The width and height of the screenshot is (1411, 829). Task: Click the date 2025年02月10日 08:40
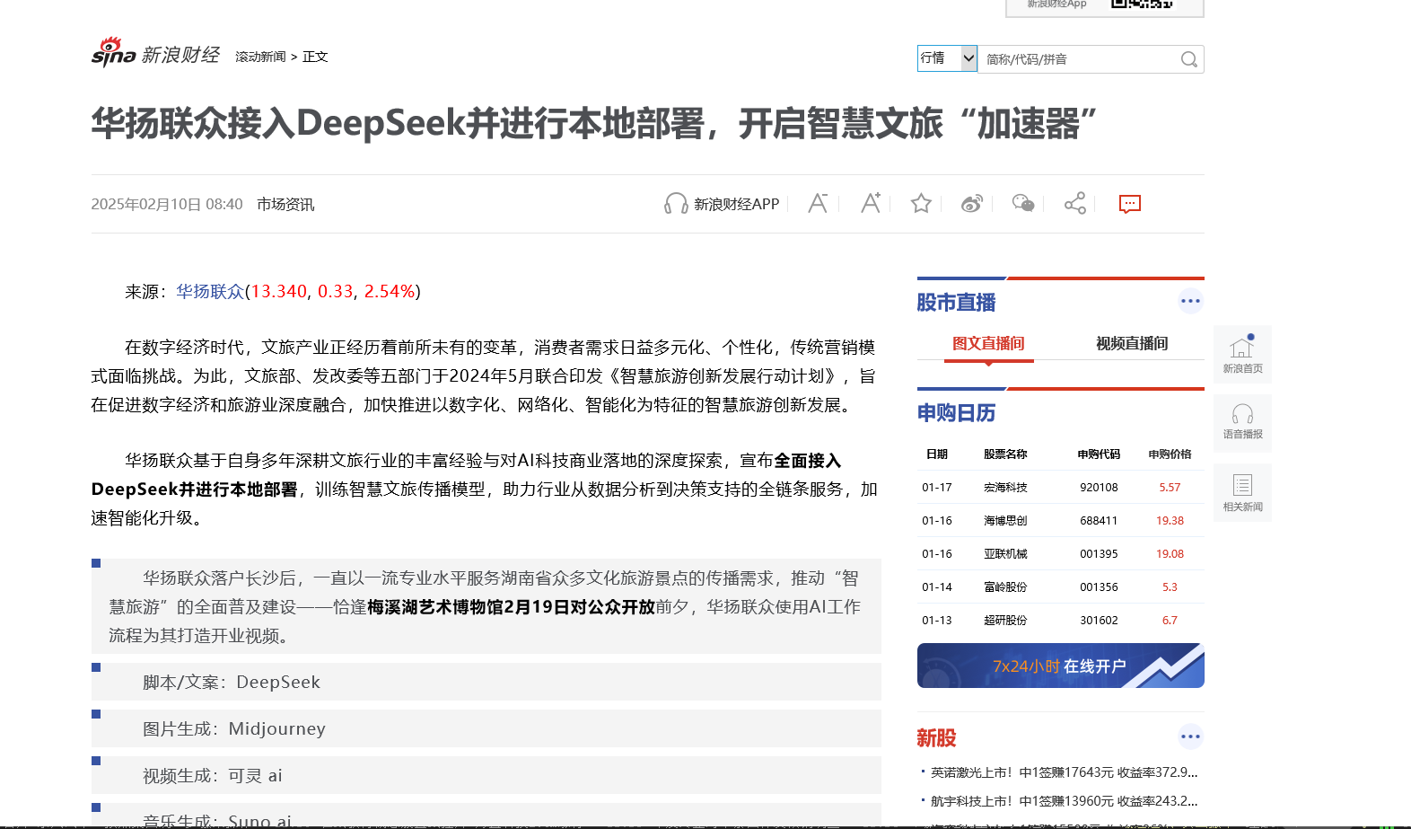tap(167, 204)
